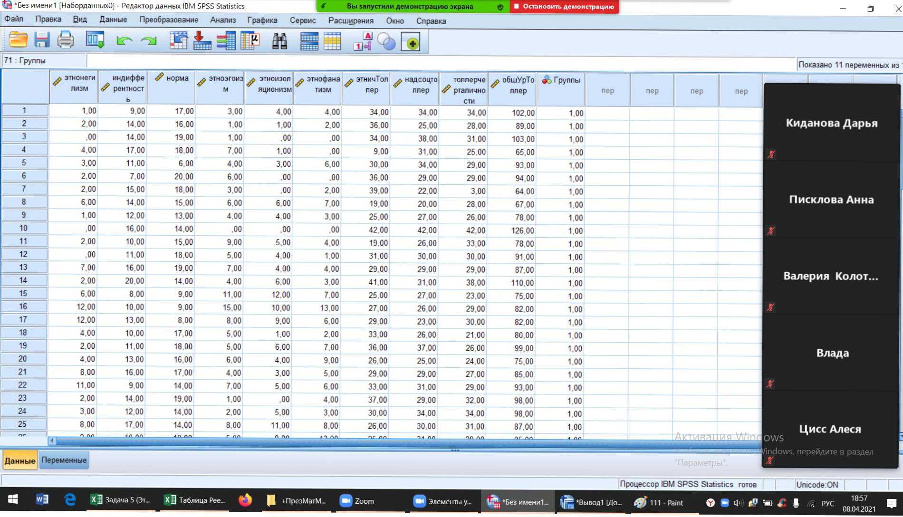Screen dimensions: 903x517
Task: Toggle value labels display in the toolbar
Action: (363, 41)
